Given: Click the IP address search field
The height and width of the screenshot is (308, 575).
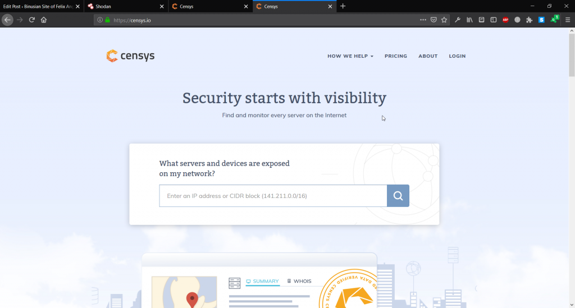Looking at the screenshot, I should 273,196.
